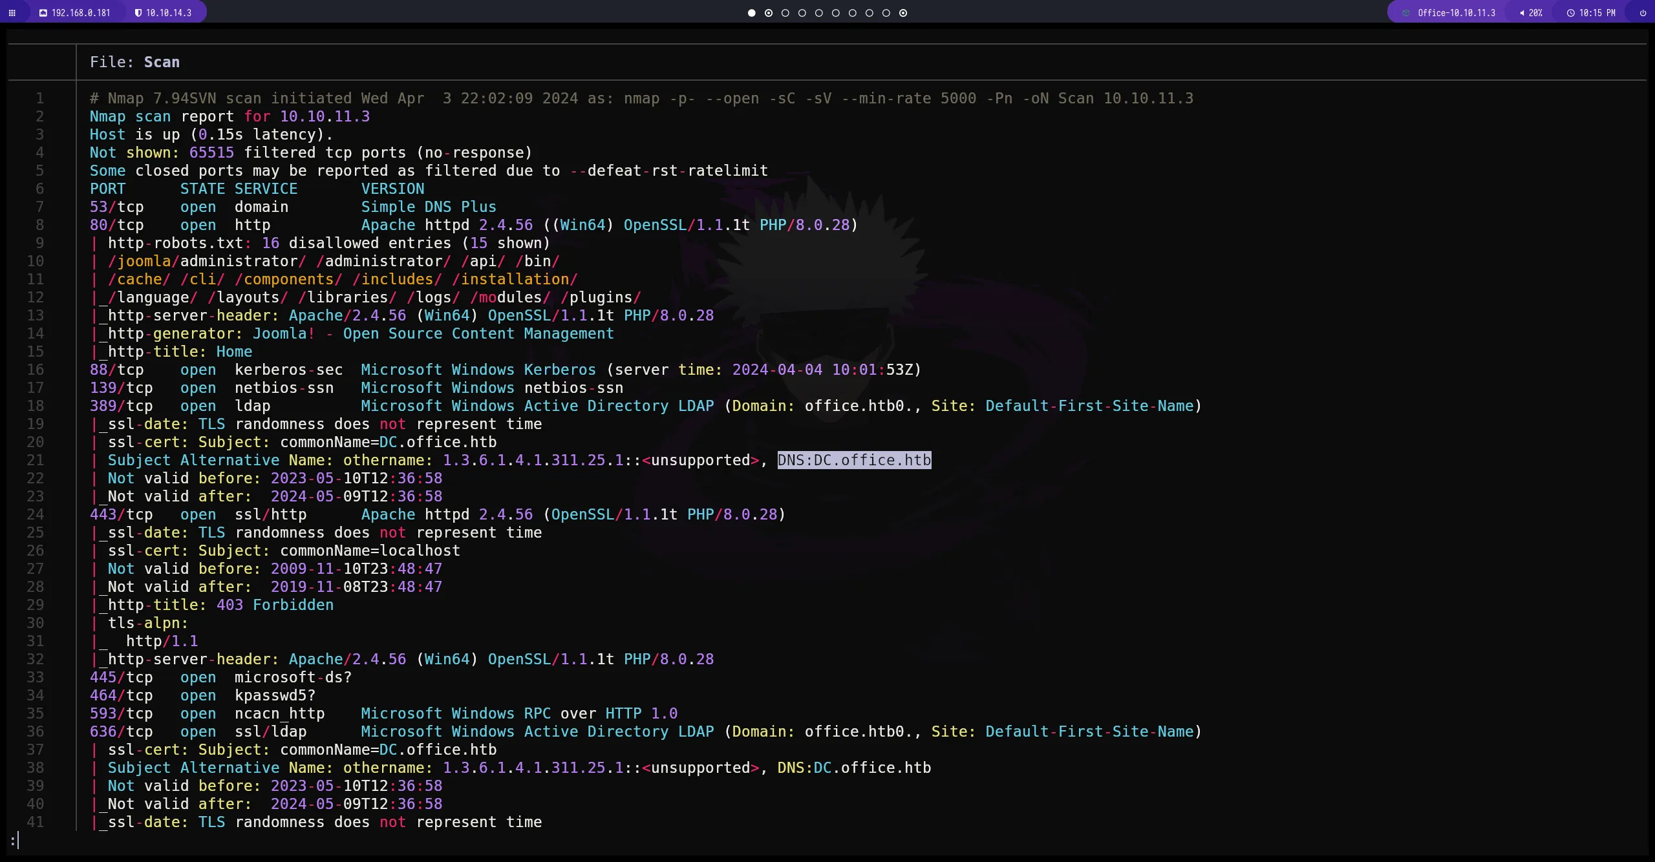Switch to the first filled workspace dot

click(751, 13)
